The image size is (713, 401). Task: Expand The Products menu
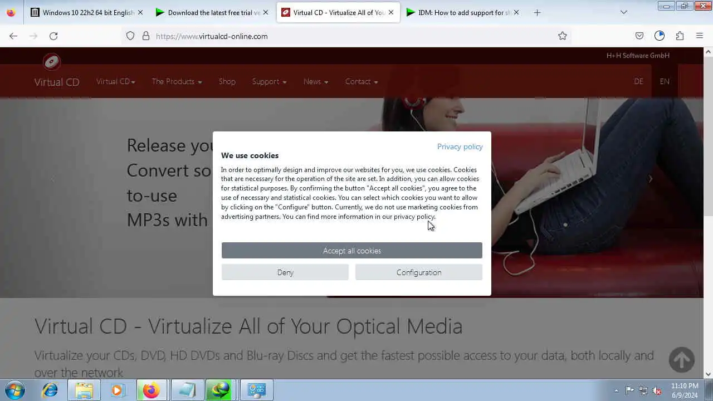[x=177, y=81]
